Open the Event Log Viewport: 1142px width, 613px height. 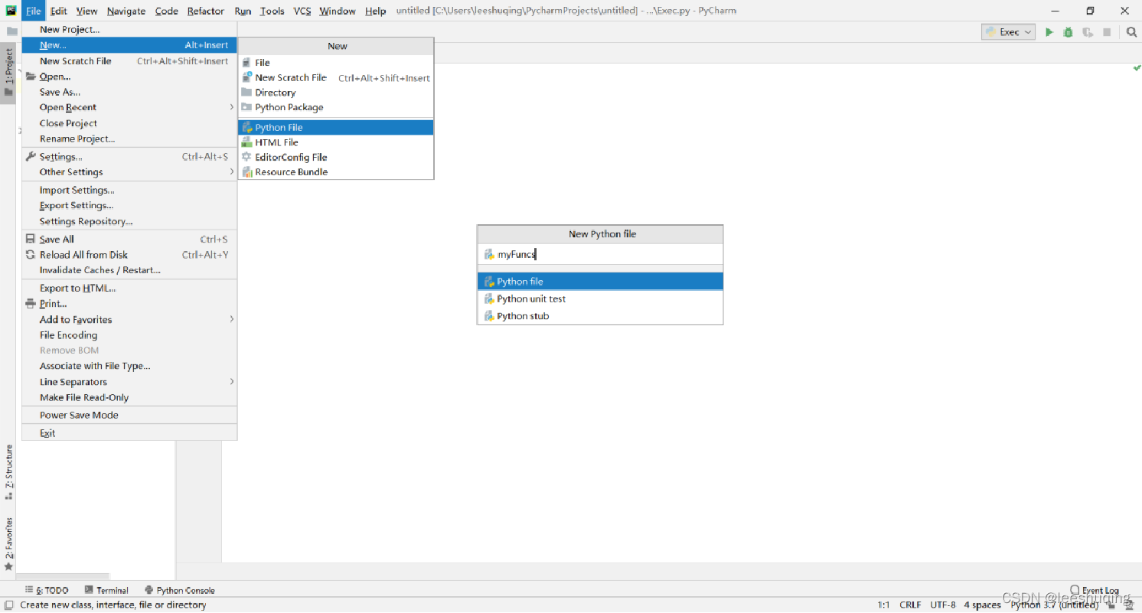click(1095, 590)
